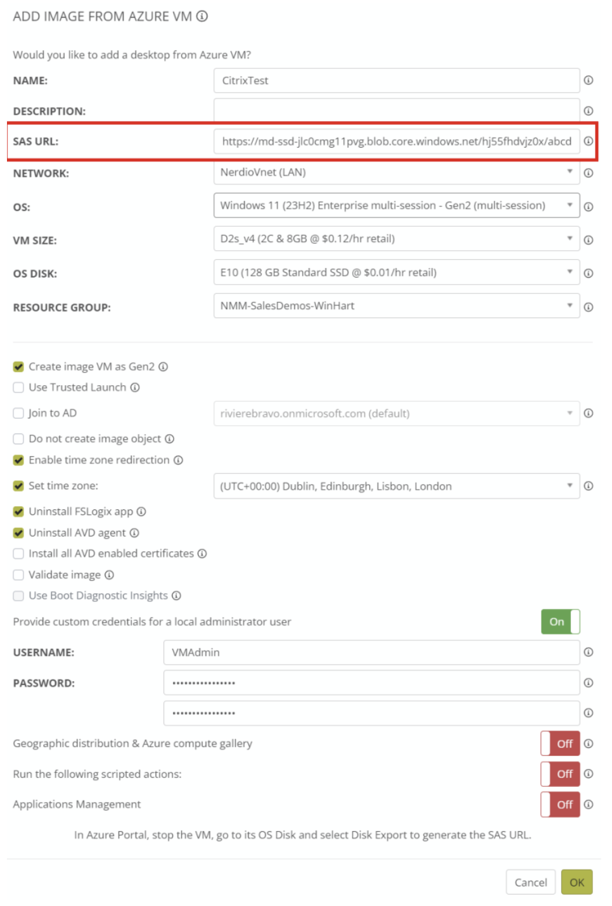Screen dimensions: 612x906
Task: Turn off custom local administrator credentials toggle
Action: pyautogui.click(x=560, y=622)
